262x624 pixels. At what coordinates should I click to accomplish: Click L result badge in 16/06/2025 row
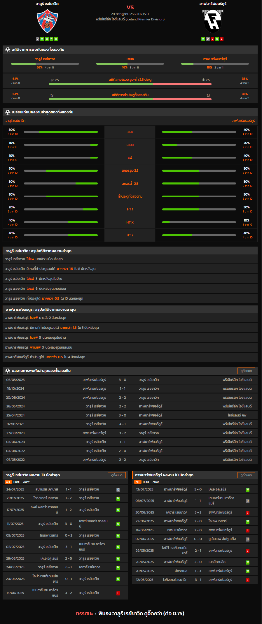(248, 530)
